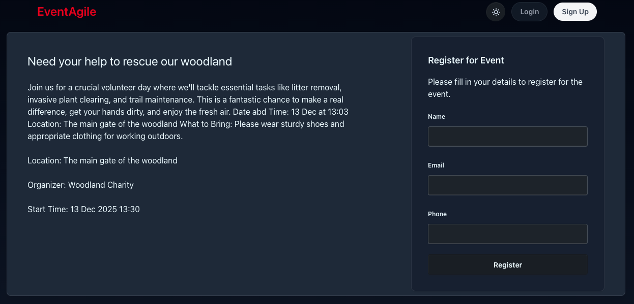Select the Phone input field
The image size is (634, 304).
[x=507, y=234]
